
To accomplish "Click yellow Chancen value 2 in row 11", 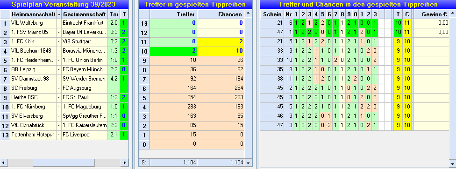I will pyautogui.click(x=221, y=42).
